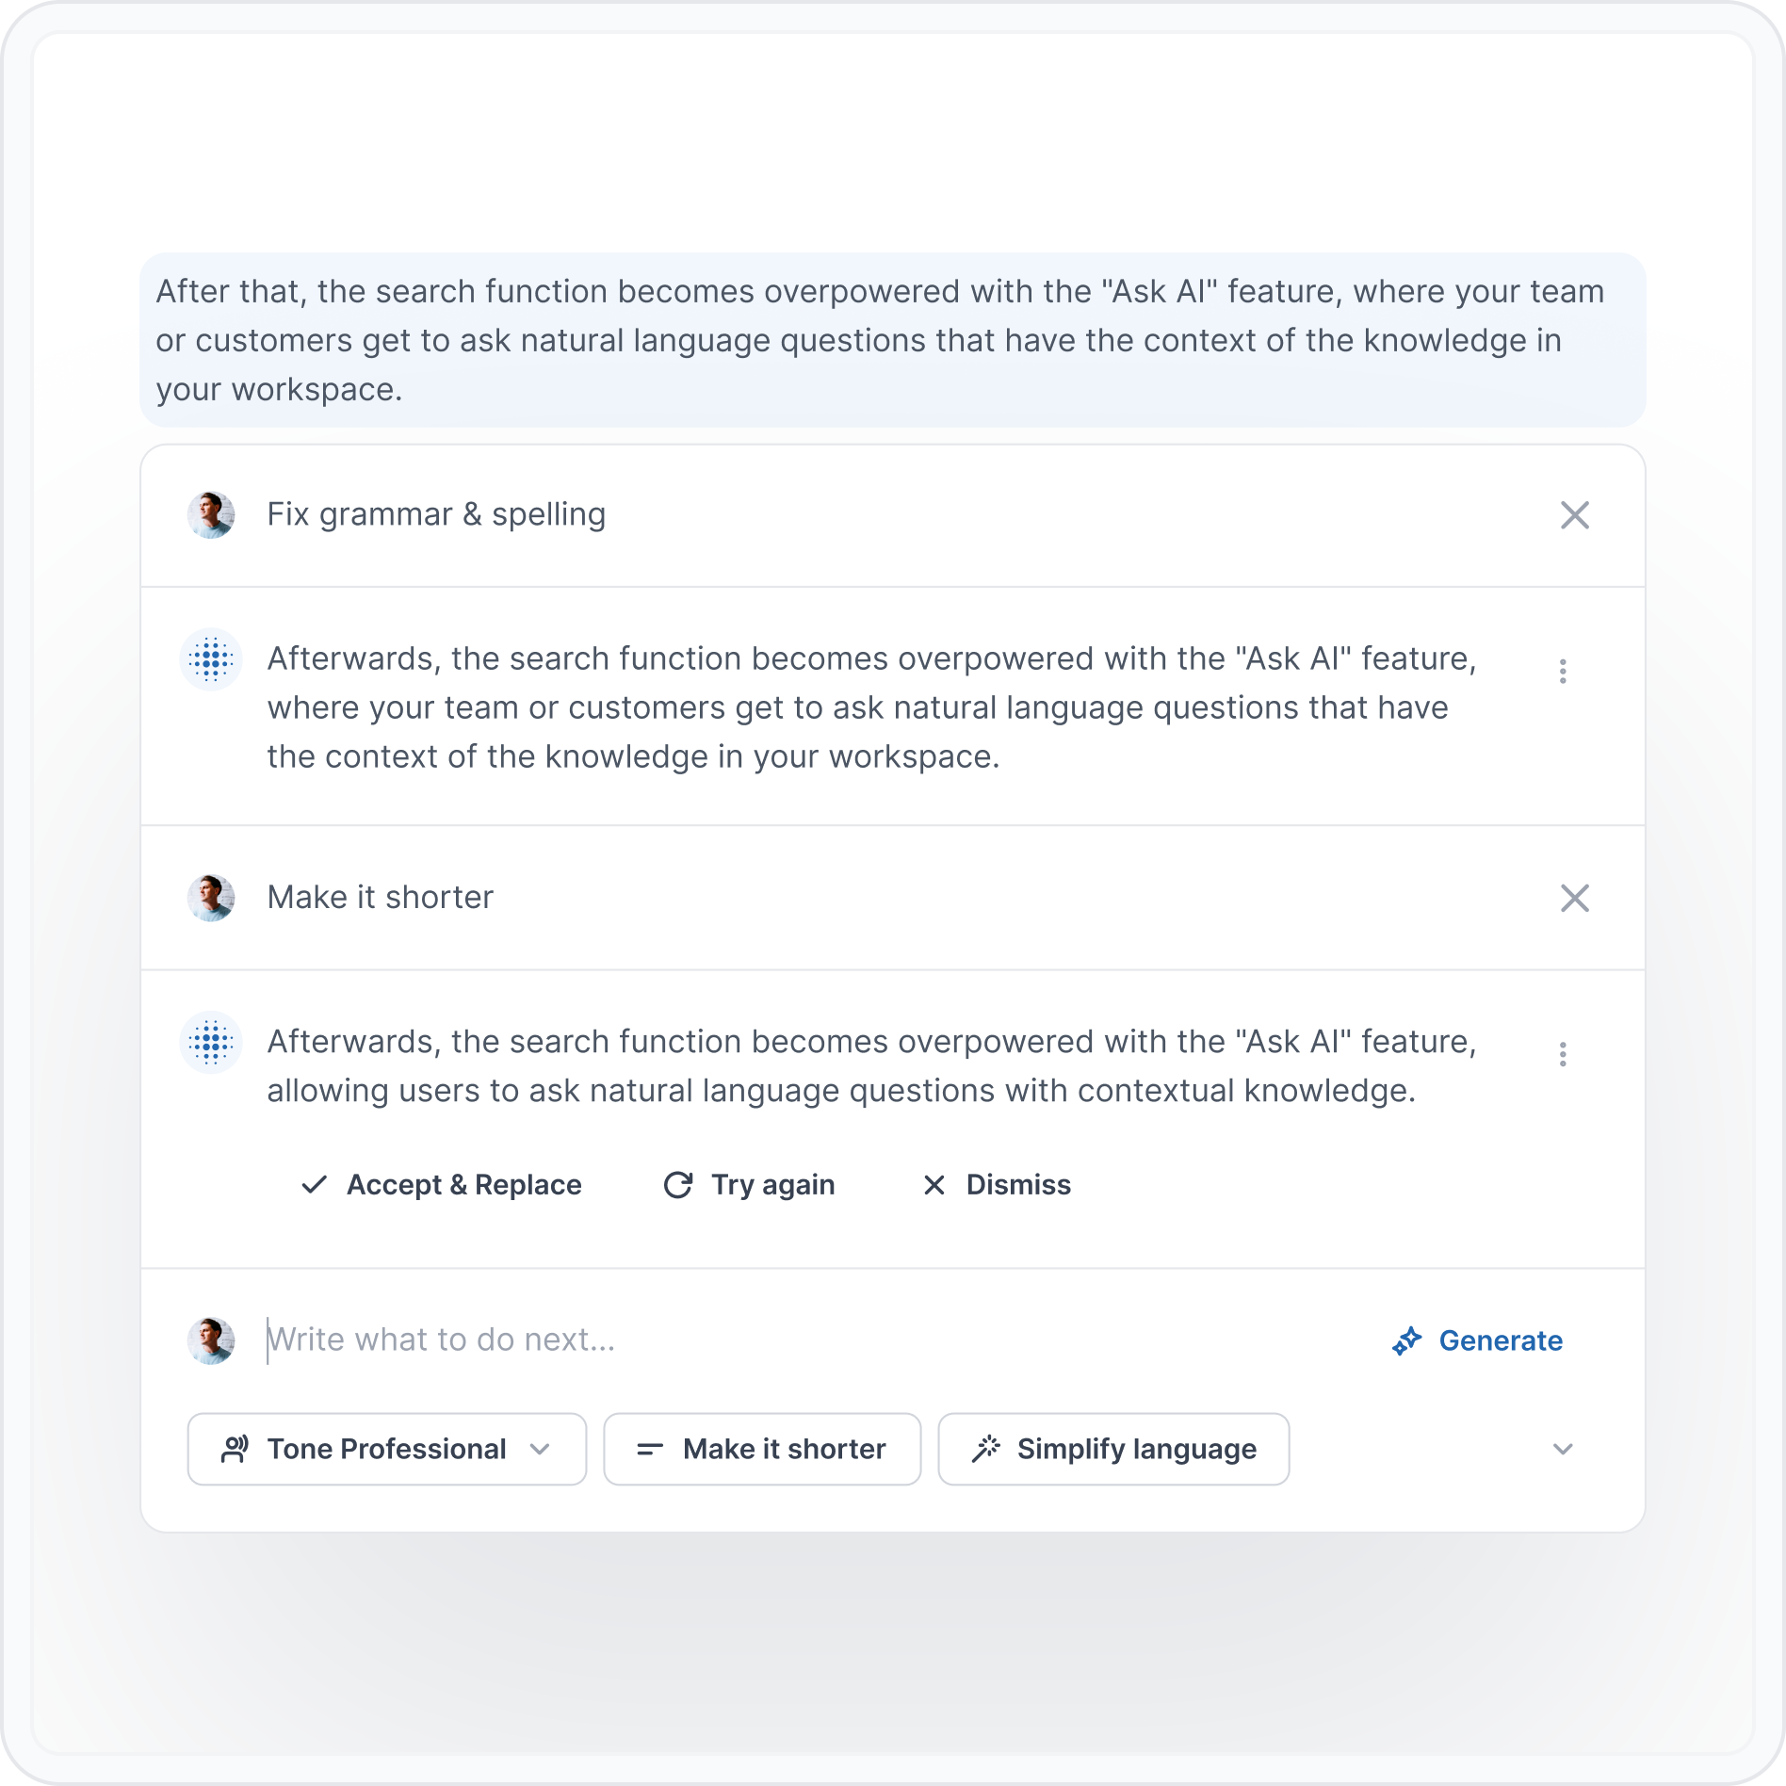Open options menu for first AI response
Screen dimensions: 1786x1786
tap(1563, 671)
